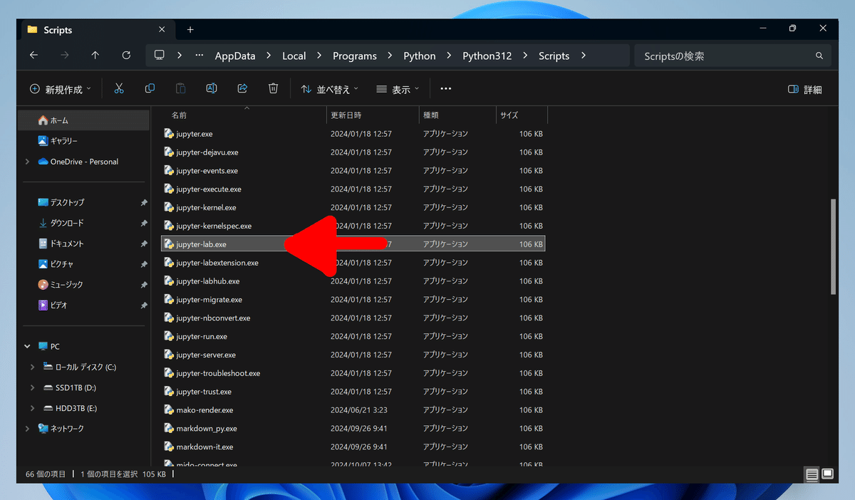The height and width of the screenshot is (500, 855).
Task: Click the jupyter.exe file icon
Action: pos(169,133)
